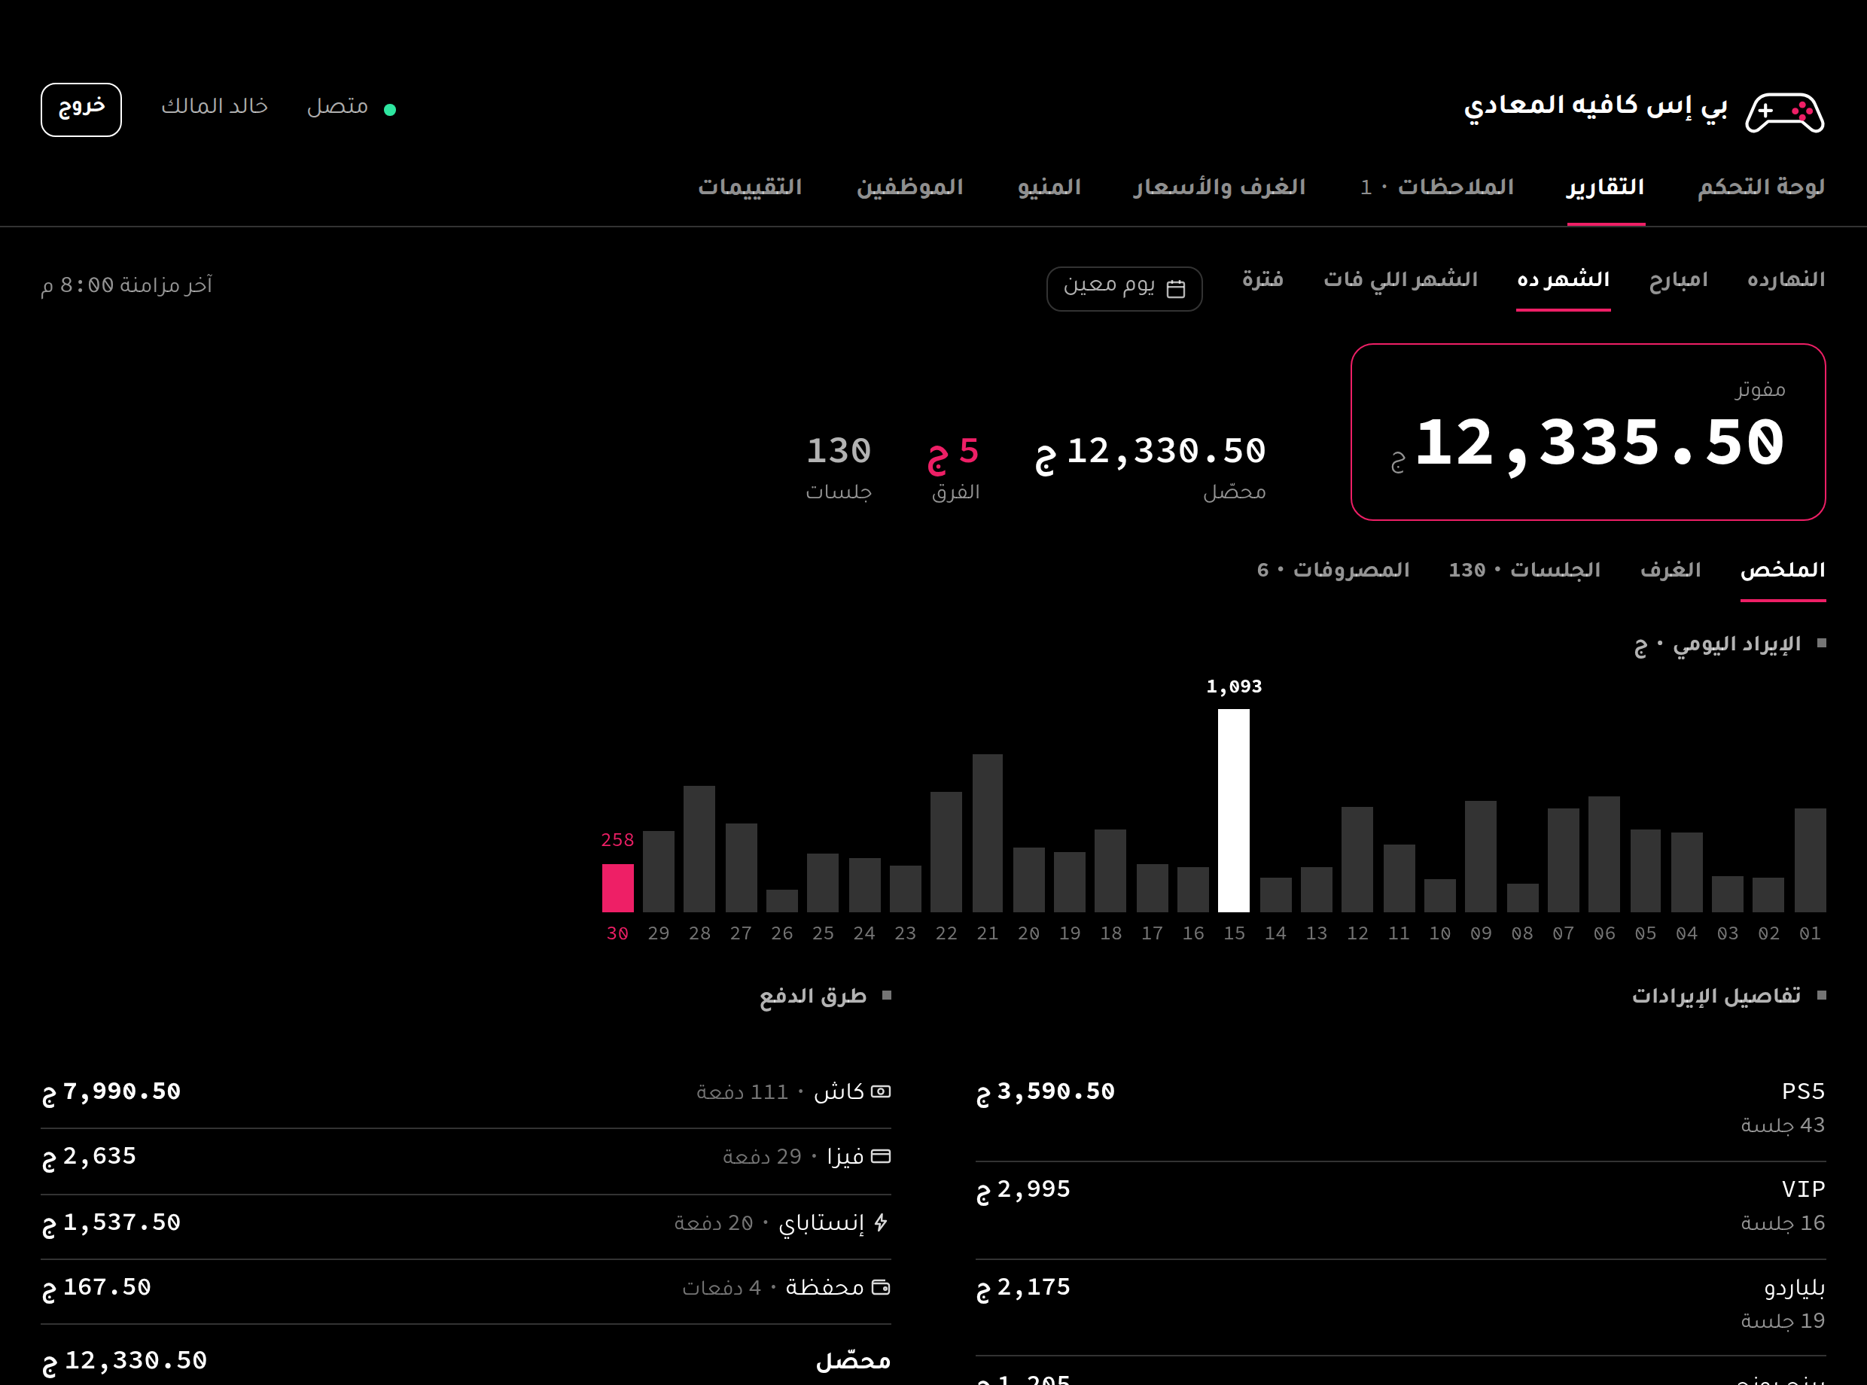
Task: Select the فترة range filter
Action: click(1262, 279)
